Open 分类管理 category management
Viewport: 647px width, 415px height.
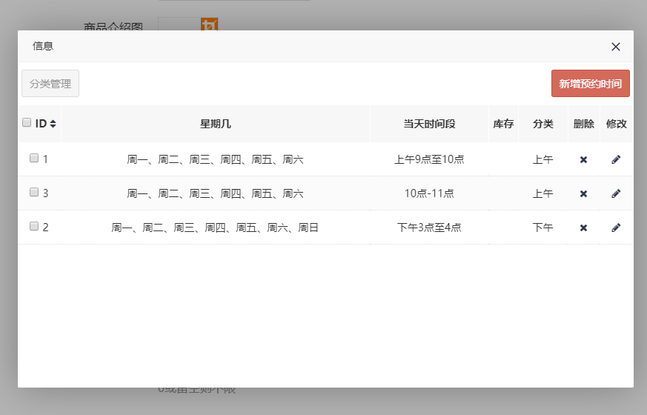point(50,84)
